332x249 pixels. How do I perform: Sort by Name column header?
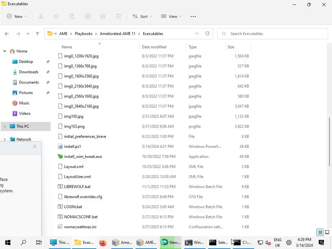[67, 47]
